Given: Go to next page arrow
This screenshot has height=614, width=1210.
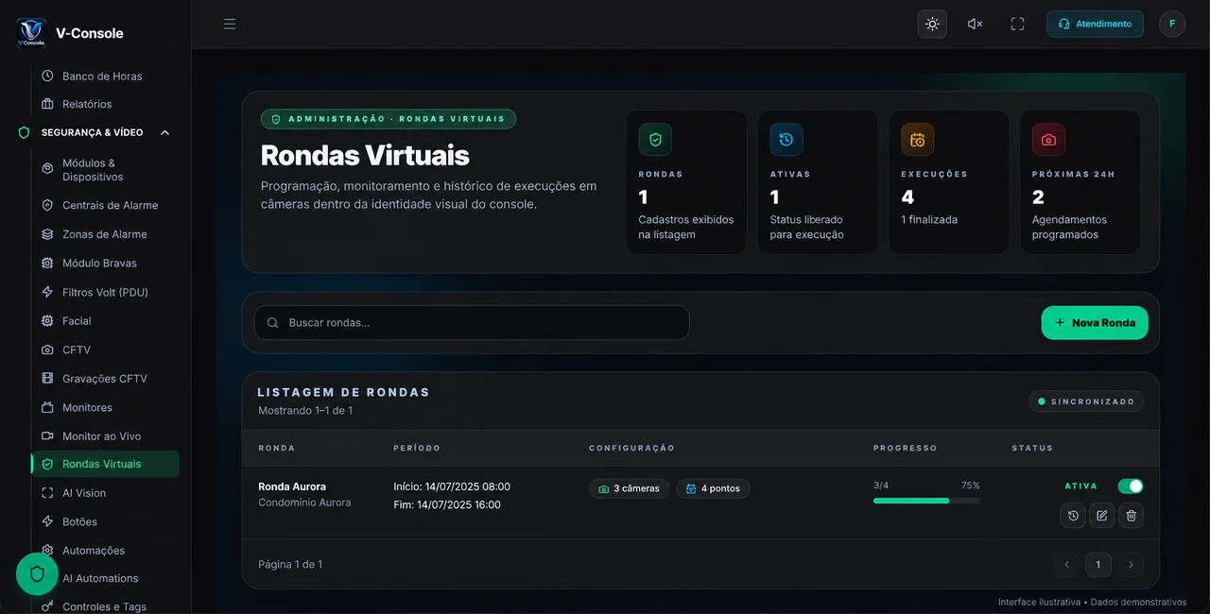Looking at the screenshot, I should tap(1131, 565).
